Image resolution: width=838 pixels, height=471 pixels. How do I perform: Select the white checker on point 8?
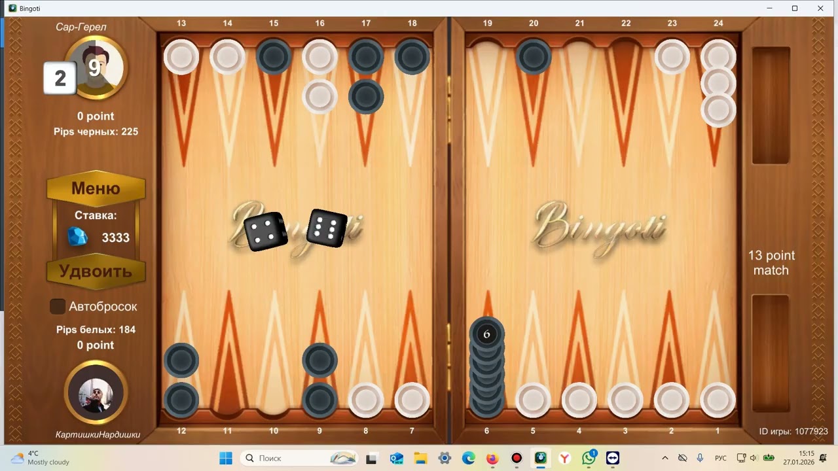point(366,400)
